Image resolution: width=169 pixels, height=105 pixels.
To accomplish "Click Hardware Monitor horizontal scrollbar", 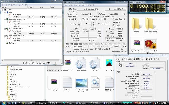I will (31, 60).
